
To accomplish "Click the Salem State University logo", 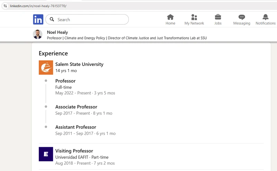I will tap(46, 67).
